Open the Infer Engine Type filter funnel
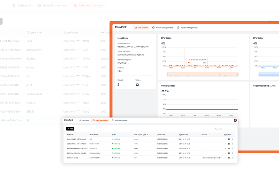The width and height of the screenshot is (279, 179). click(x=147, y=135)
